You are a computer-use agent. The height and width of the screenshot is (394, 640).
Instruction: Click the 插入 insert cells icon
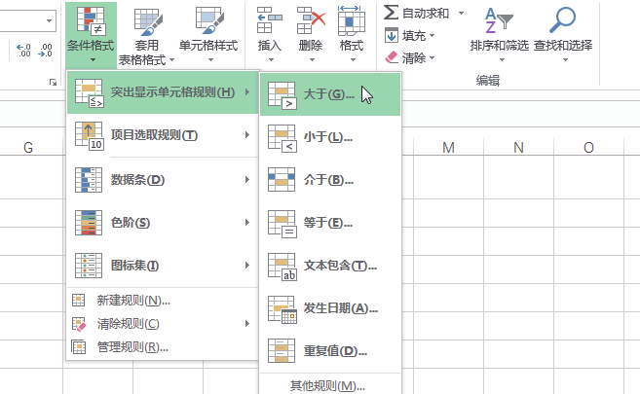click(x=270, y=19)
